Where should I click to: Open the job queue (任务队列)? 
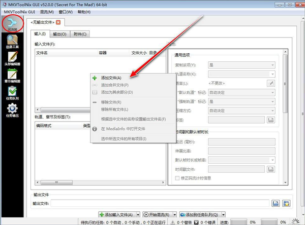12,93
